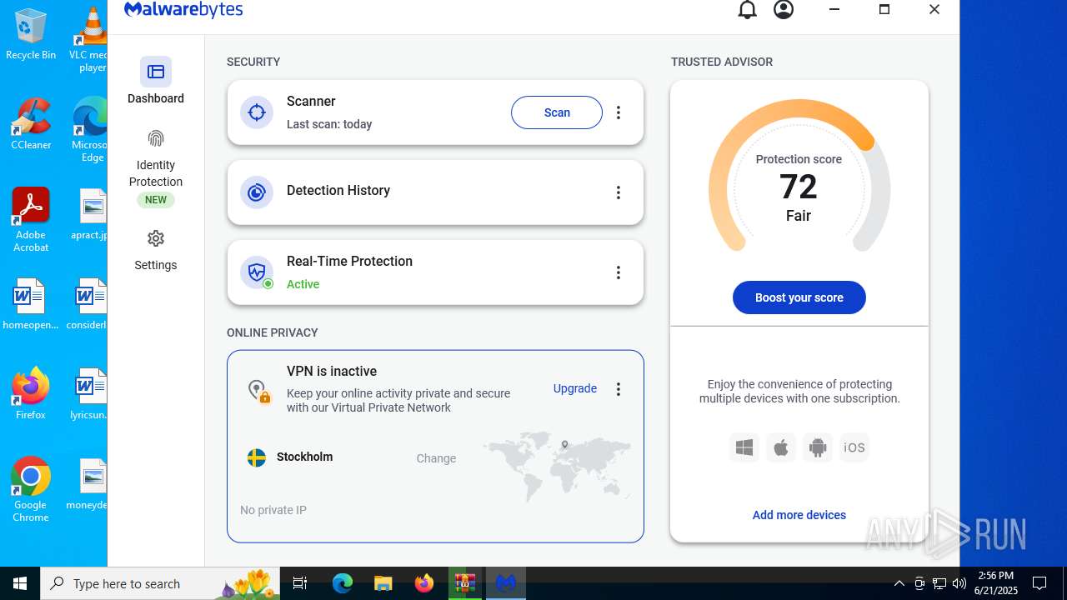Click the Detection History icon
Screen dimensions: 1067x600
tap(257, 192)
